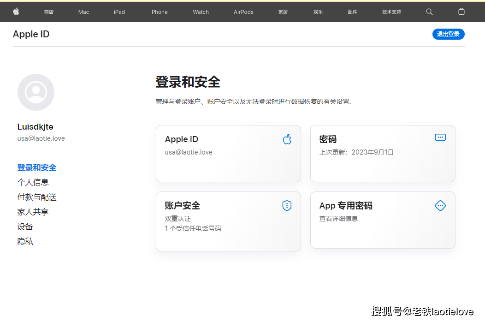The image size is (485, 322).
Task: Open the 商店 store menu
Action: 49,12
